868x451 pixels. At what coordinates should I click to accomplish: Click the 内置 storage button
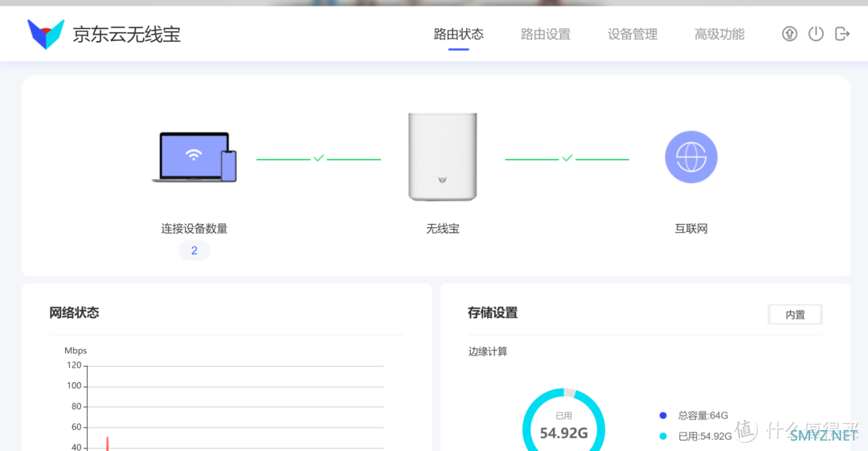point(795,315)
